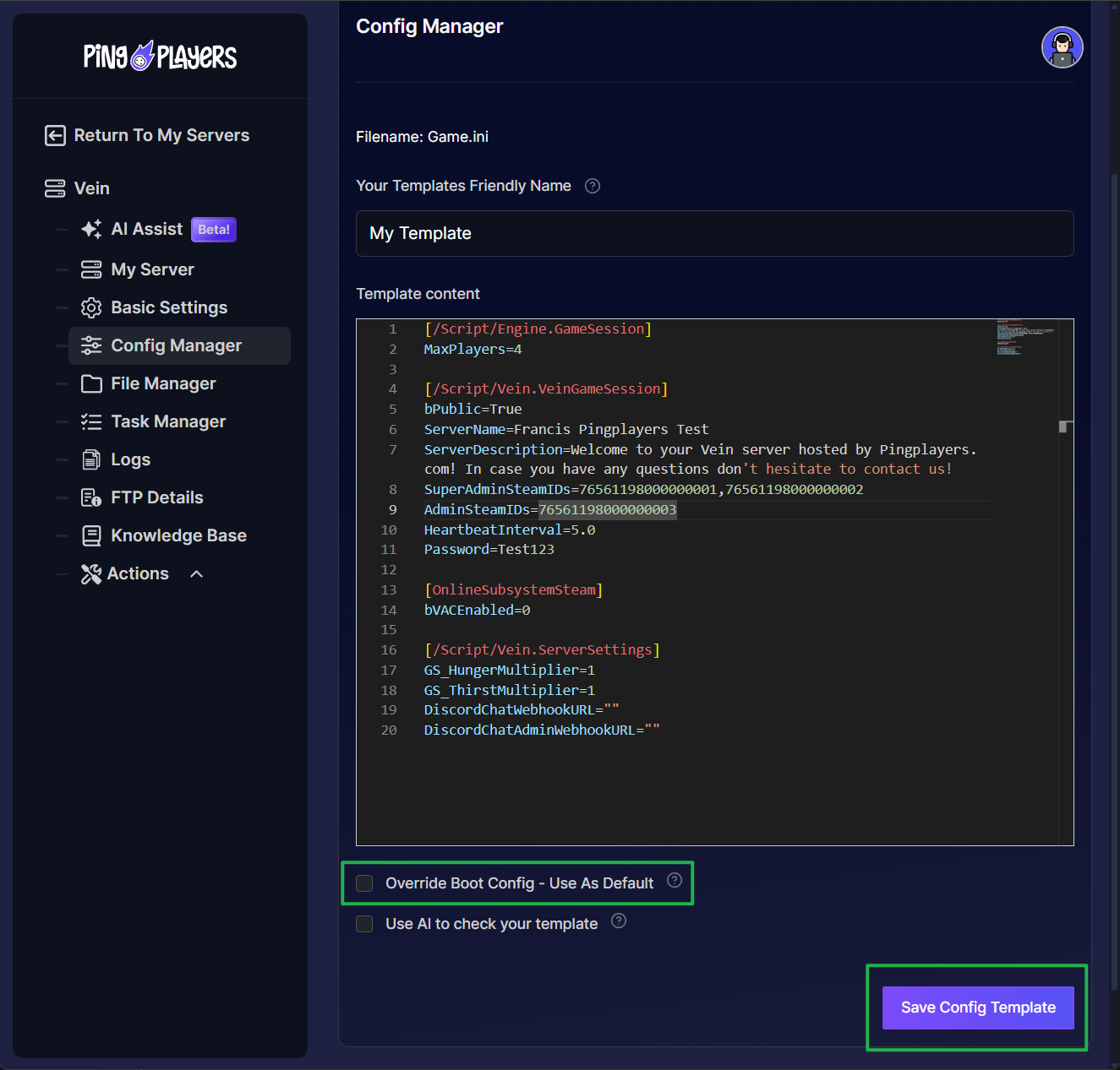Click the My Template name input field
The image size is (1120, 1070).
point(714,234)
